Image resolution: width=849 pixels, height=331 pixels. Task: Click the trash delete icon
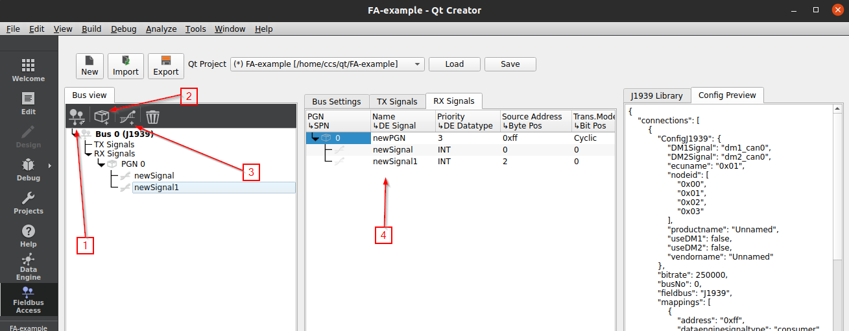pyautogui.click(x=152, y=117)
